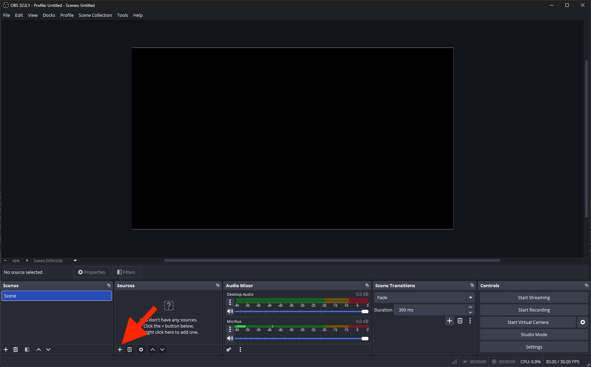This screenshot has height=367, width=591.
Task: Open the Scene Collection menu
Action: click(95, 15)
